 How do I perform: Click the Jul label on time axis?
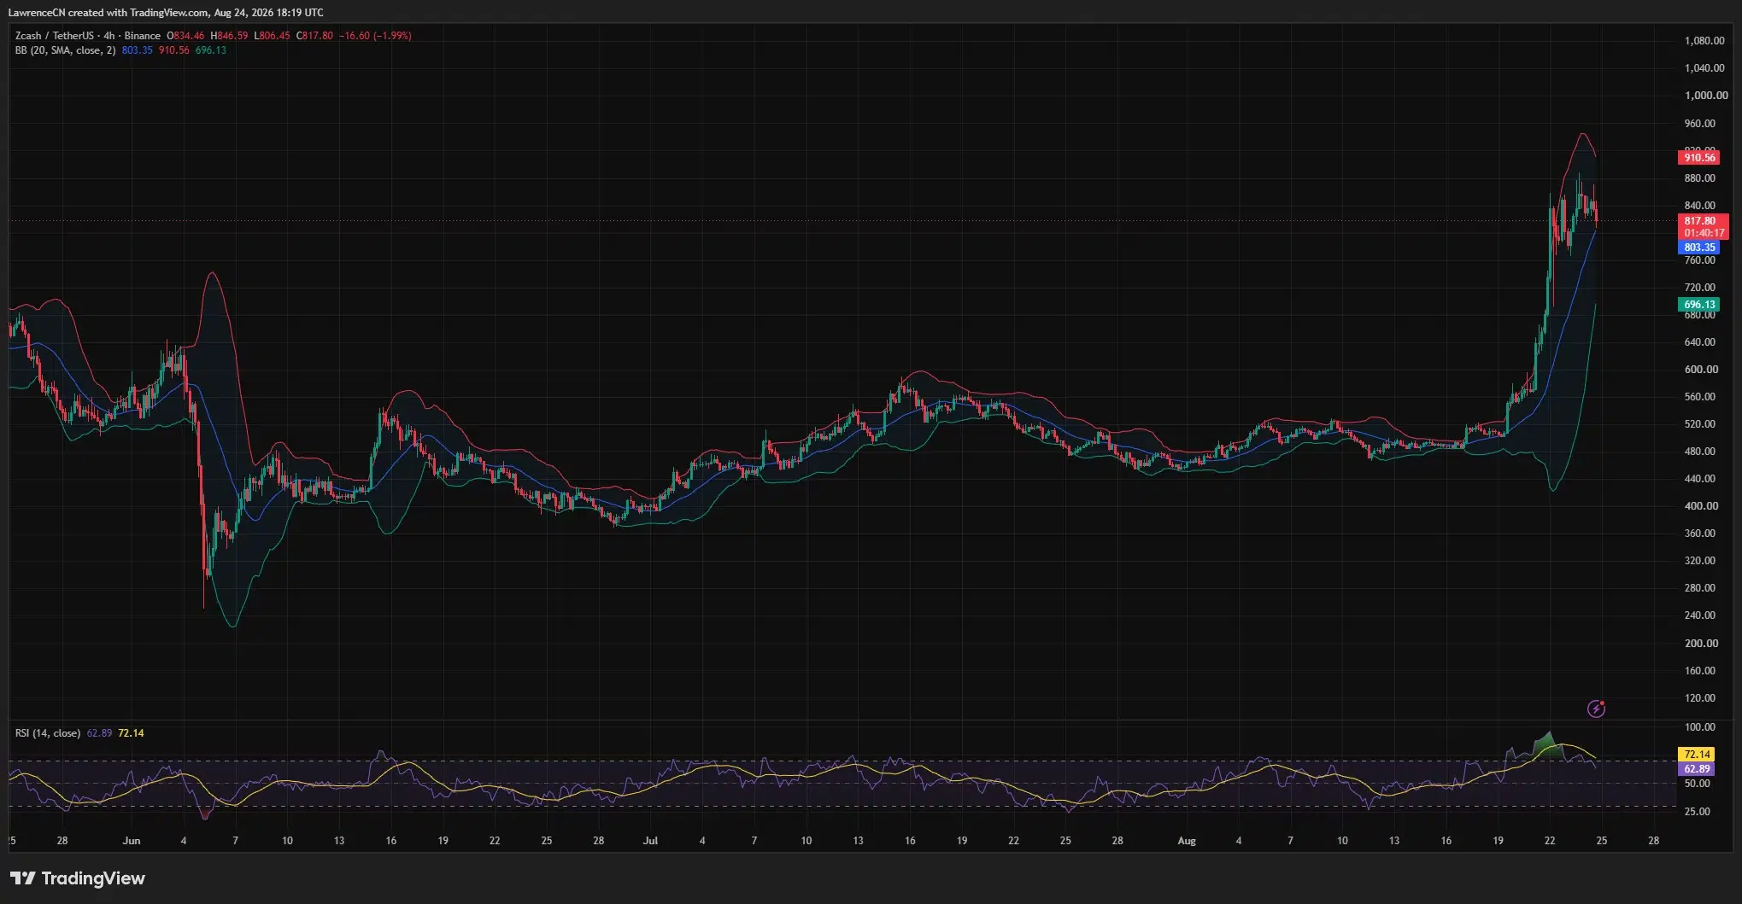coord(650,841)
